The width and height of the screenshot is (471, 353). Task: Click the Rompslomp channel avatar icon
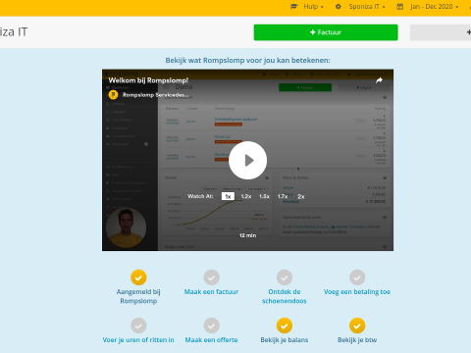pyautogui.click(x=113, y=95)
